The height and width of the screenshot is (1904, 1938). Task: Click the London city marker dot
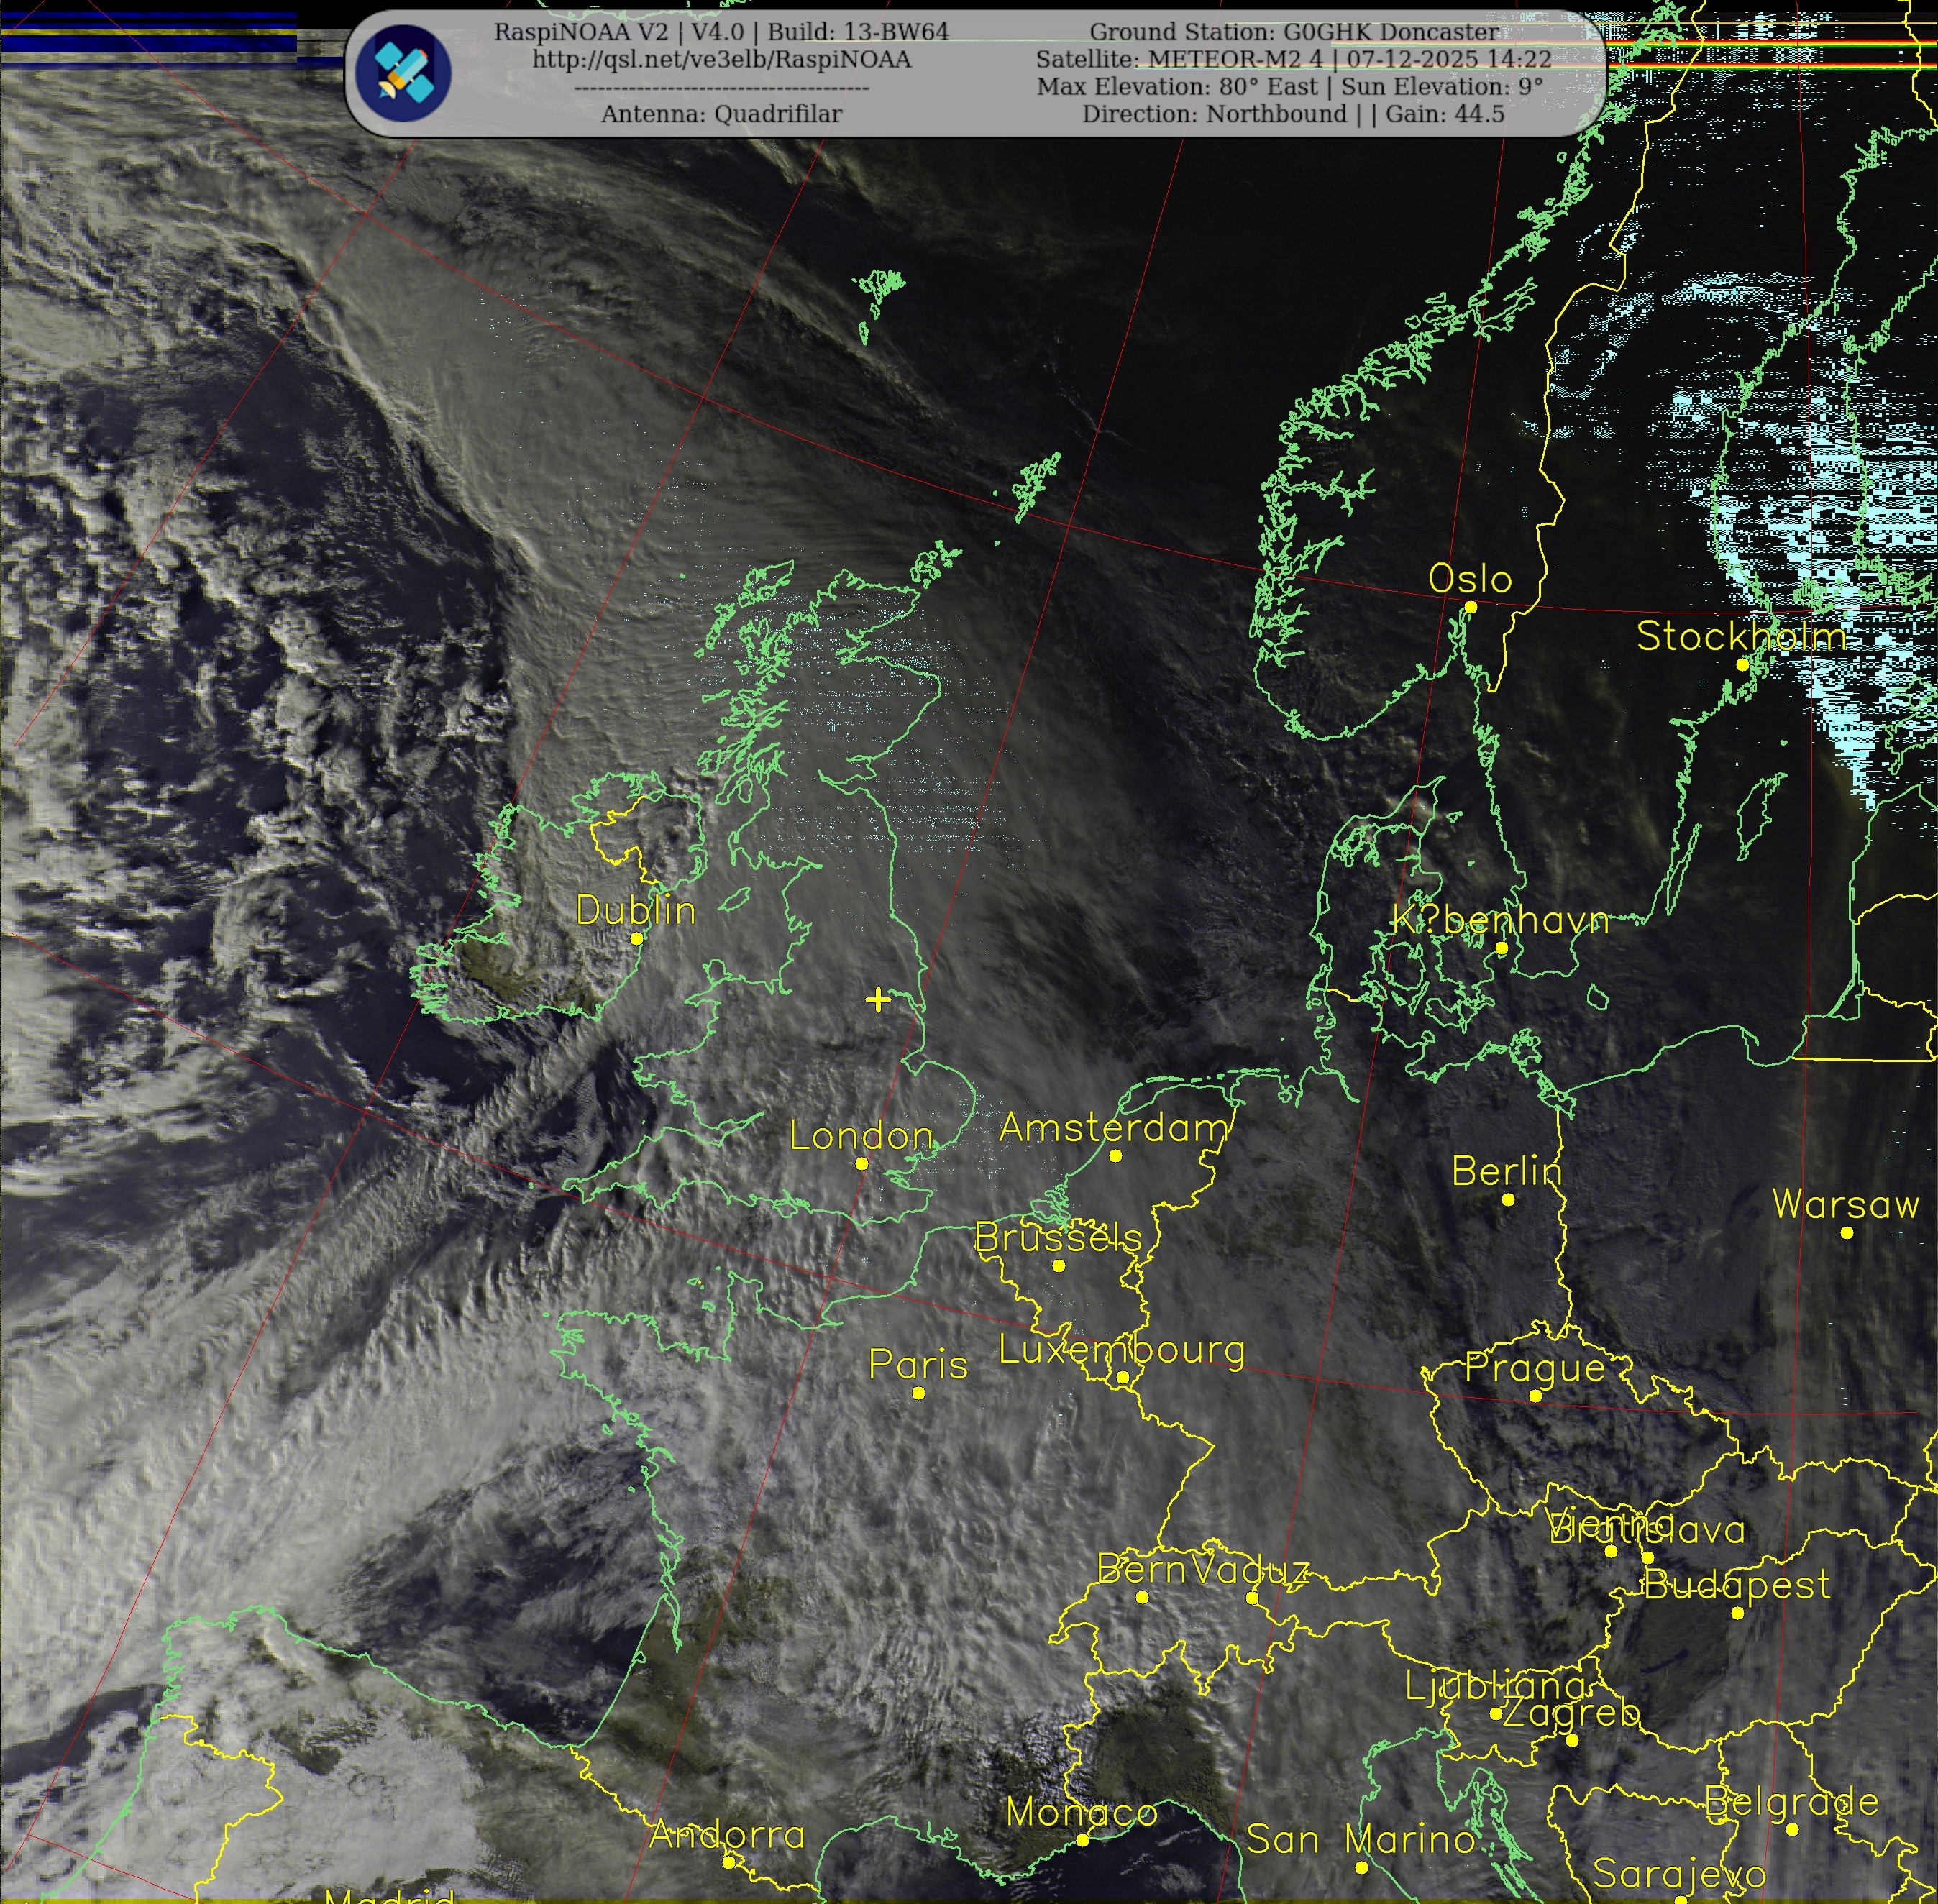862,1163
